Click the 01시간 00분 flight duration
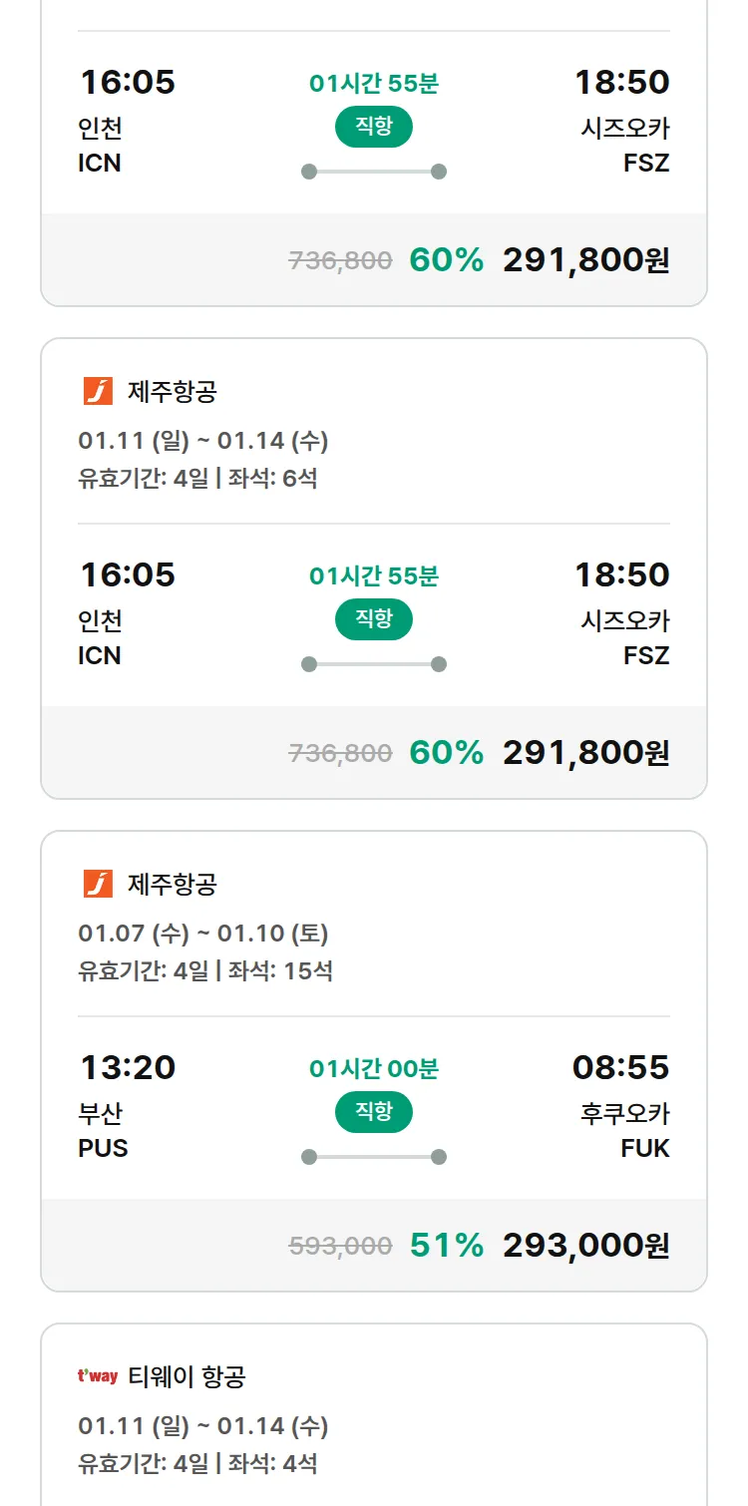748x1506 pixels. (x=374, y=1069)
